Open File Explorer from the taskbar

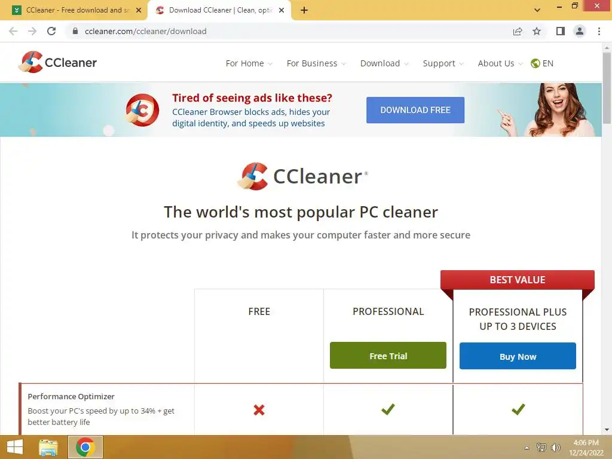[48, 447]
